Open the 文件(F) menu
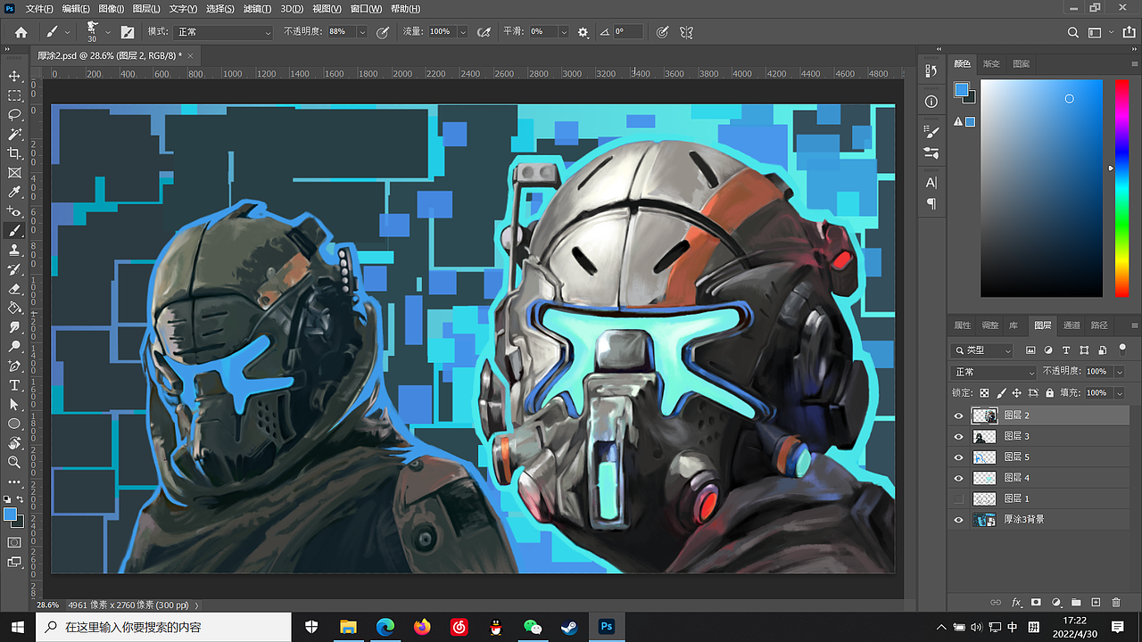Screen dimensions: 1142x642 [39, 9]
